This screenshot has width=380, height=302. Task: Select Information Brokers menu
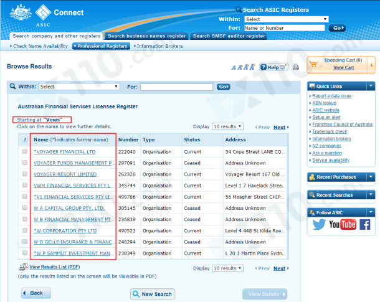(158, 46)
